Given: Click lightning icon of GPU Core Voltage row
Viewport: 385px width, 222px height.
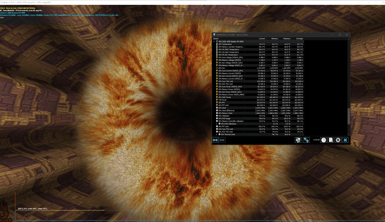Looking at the screenshot, I should click(x=217, y=57).
